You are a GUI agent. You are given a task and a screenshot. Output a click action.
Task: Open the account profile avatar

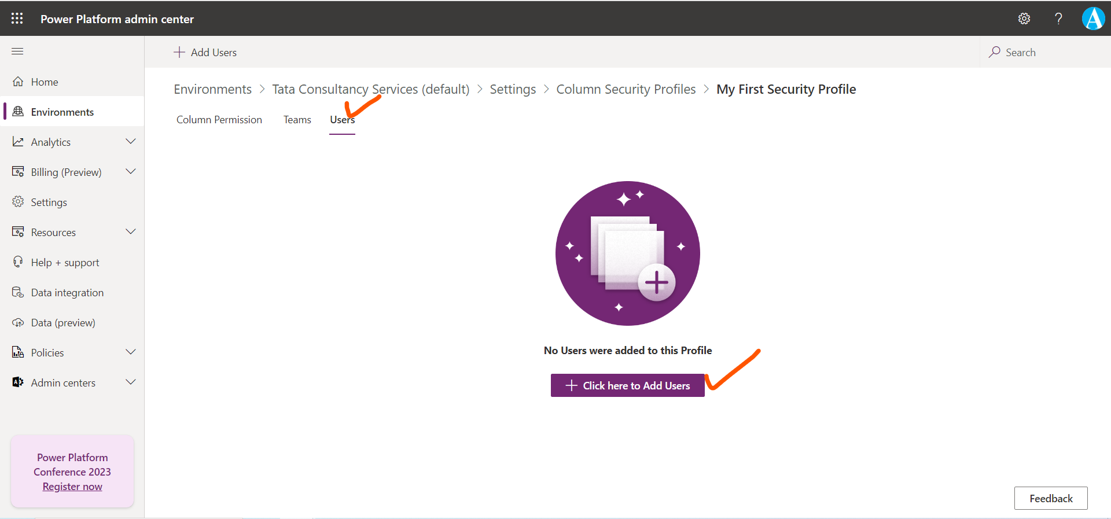click(x=1093, y=19)
